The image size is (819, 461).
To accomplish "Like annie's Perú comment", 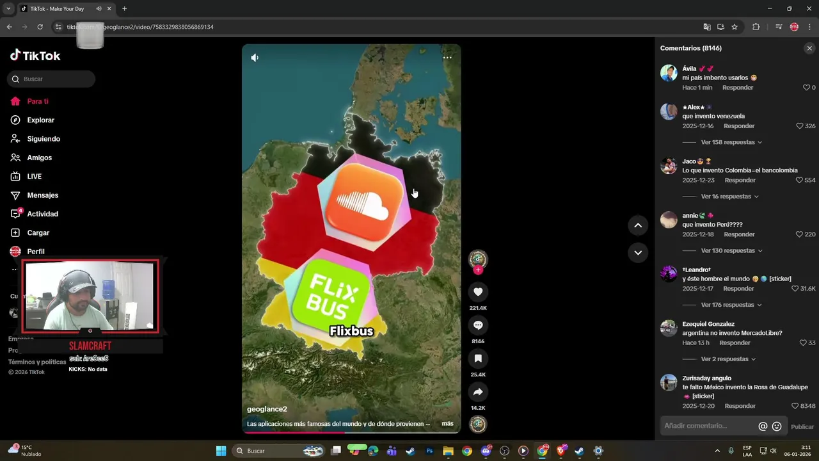I will coord(799,234).
